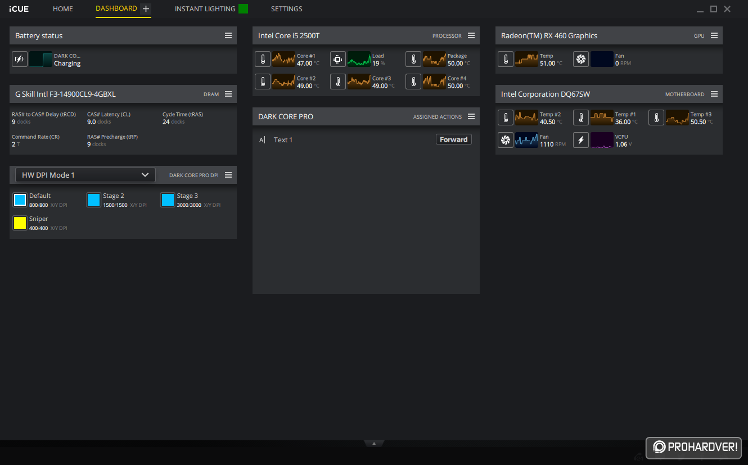This screenshot has height=465, width=748.
Task: Click the Core #2 thermometer icon
Action: click(x=263, y=82)
